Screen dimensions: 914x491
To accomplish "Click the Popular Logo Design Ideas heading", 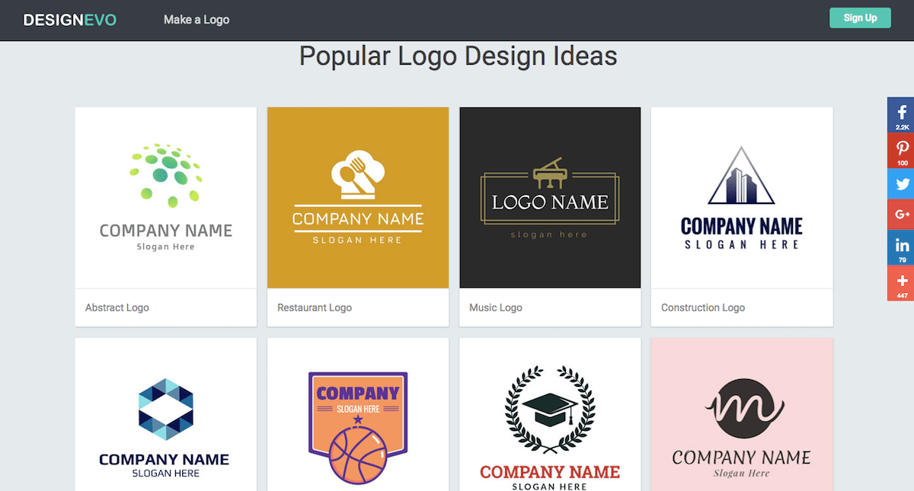I will [458, 56].
